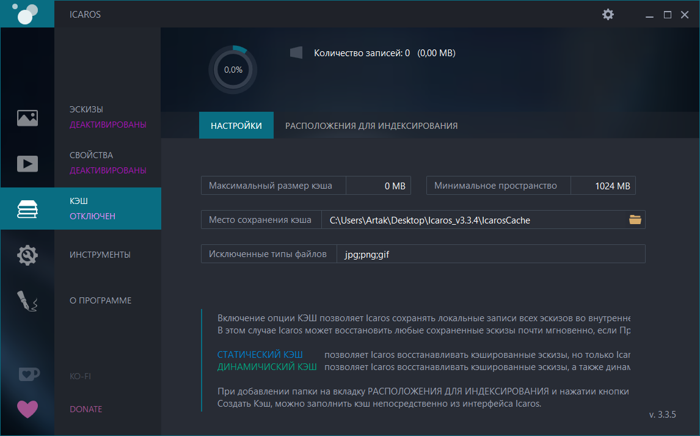
Task: Click the Ko-fi cup icon
Action: 29,374
